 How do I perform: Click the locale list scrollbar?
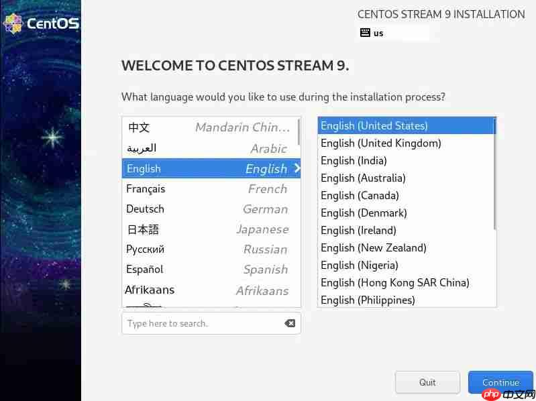pyautogui.click(x=494, y=174)
